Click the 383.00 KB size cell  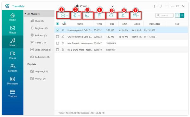click(111, 43)
